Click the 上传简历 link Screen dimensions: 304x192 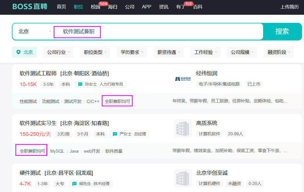[289, 7]
